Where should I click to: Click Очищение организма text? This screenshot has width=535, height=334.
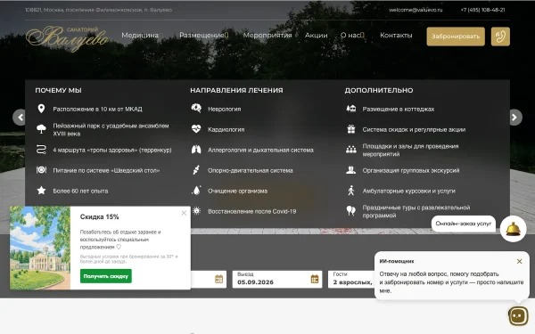[237, 191]
